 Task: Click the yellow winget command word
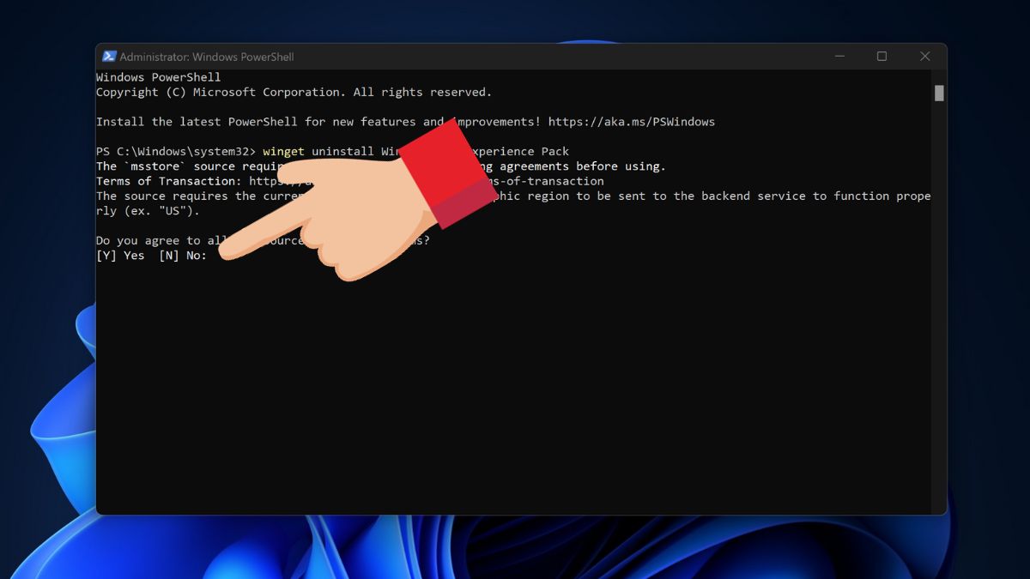click(283, 152)
